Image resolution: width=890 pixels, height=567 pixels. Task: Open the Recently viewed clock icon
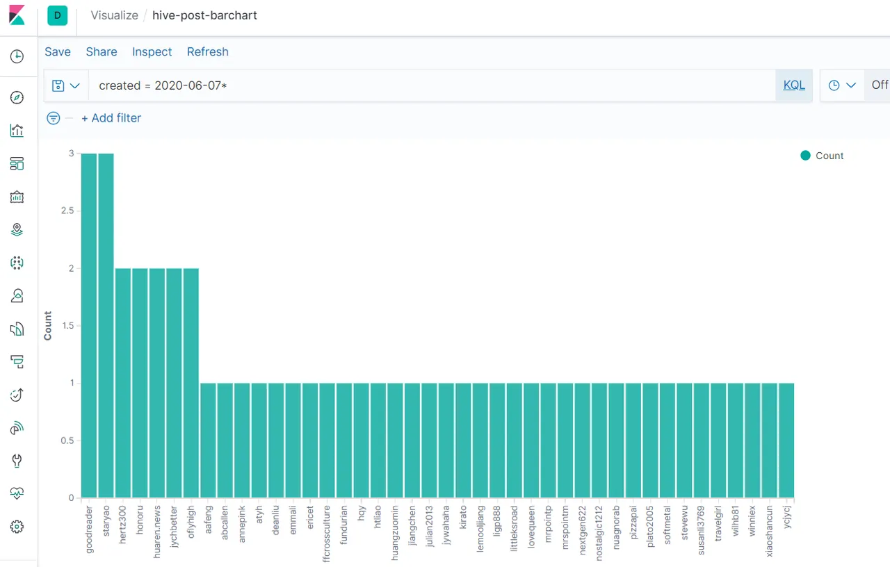click(17, 56)
